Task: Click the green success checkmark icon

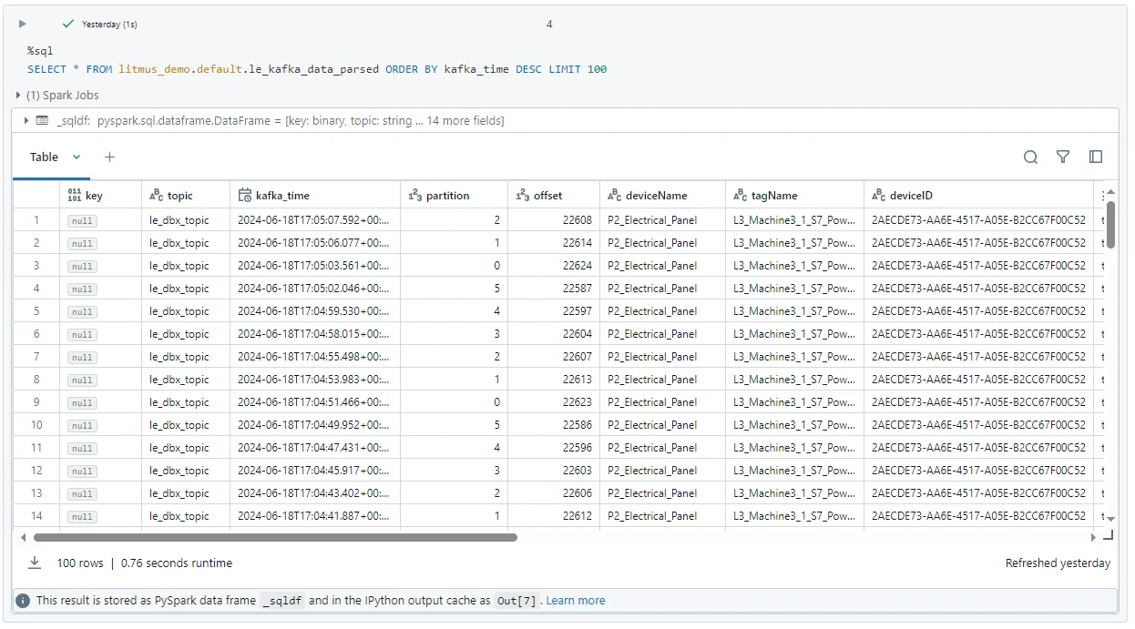Action: (x=68, y=24)
